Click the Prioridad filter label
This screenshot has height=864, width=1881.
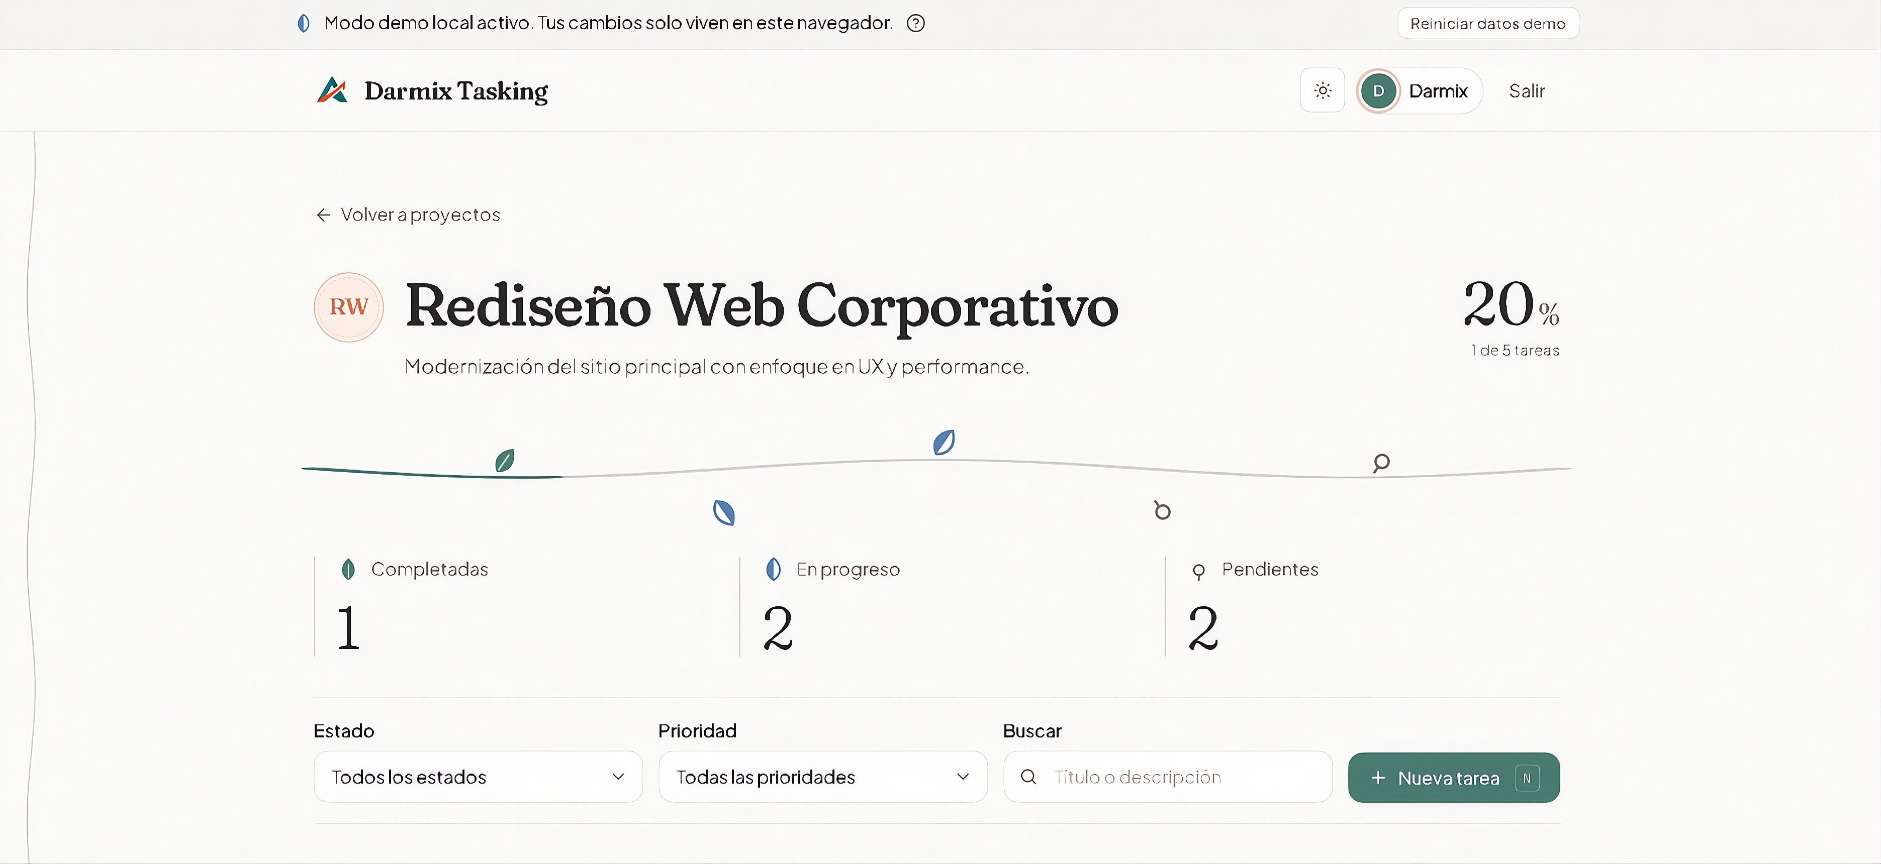click(697, 731)
